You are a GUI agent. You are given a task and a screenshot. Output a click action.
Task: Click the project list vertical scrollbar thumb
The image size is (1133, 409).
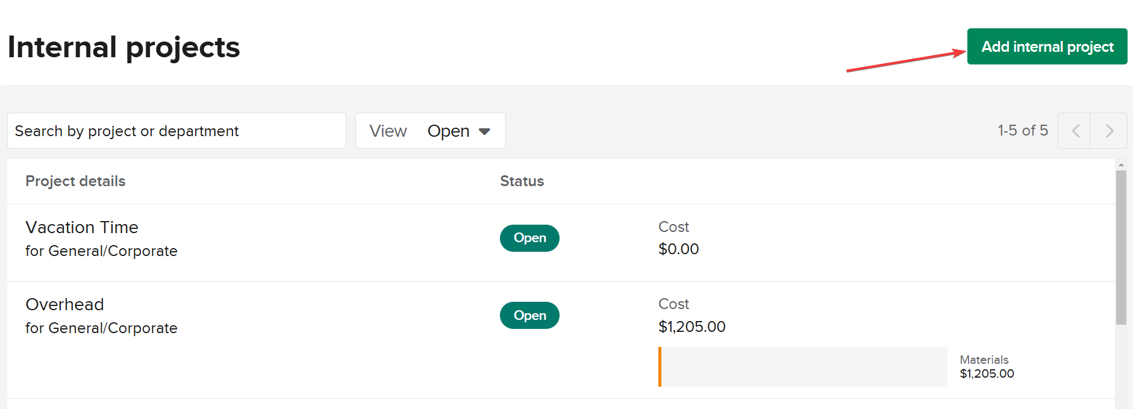[x=1121, y=247]
